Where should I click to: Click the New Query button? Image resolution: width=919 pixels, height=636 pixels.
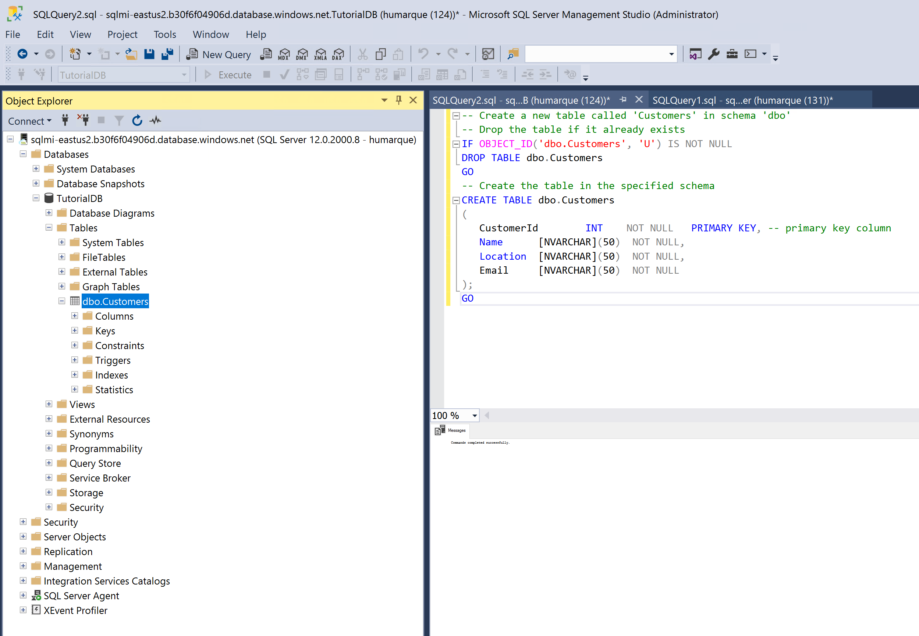(219, 54)
